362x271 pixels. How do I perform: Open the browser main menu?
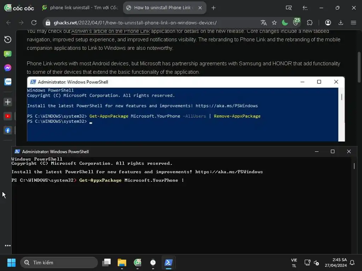(x=353, y=23)
